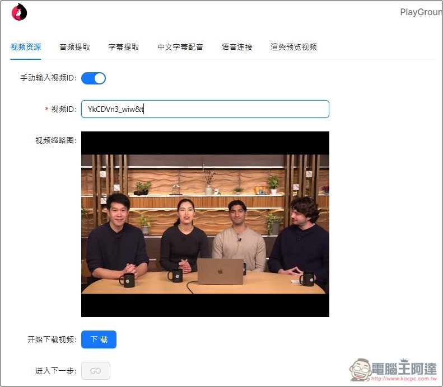443x387 pixels.
Task: Click the 手动输入视频ID label text
Action: 49,78
